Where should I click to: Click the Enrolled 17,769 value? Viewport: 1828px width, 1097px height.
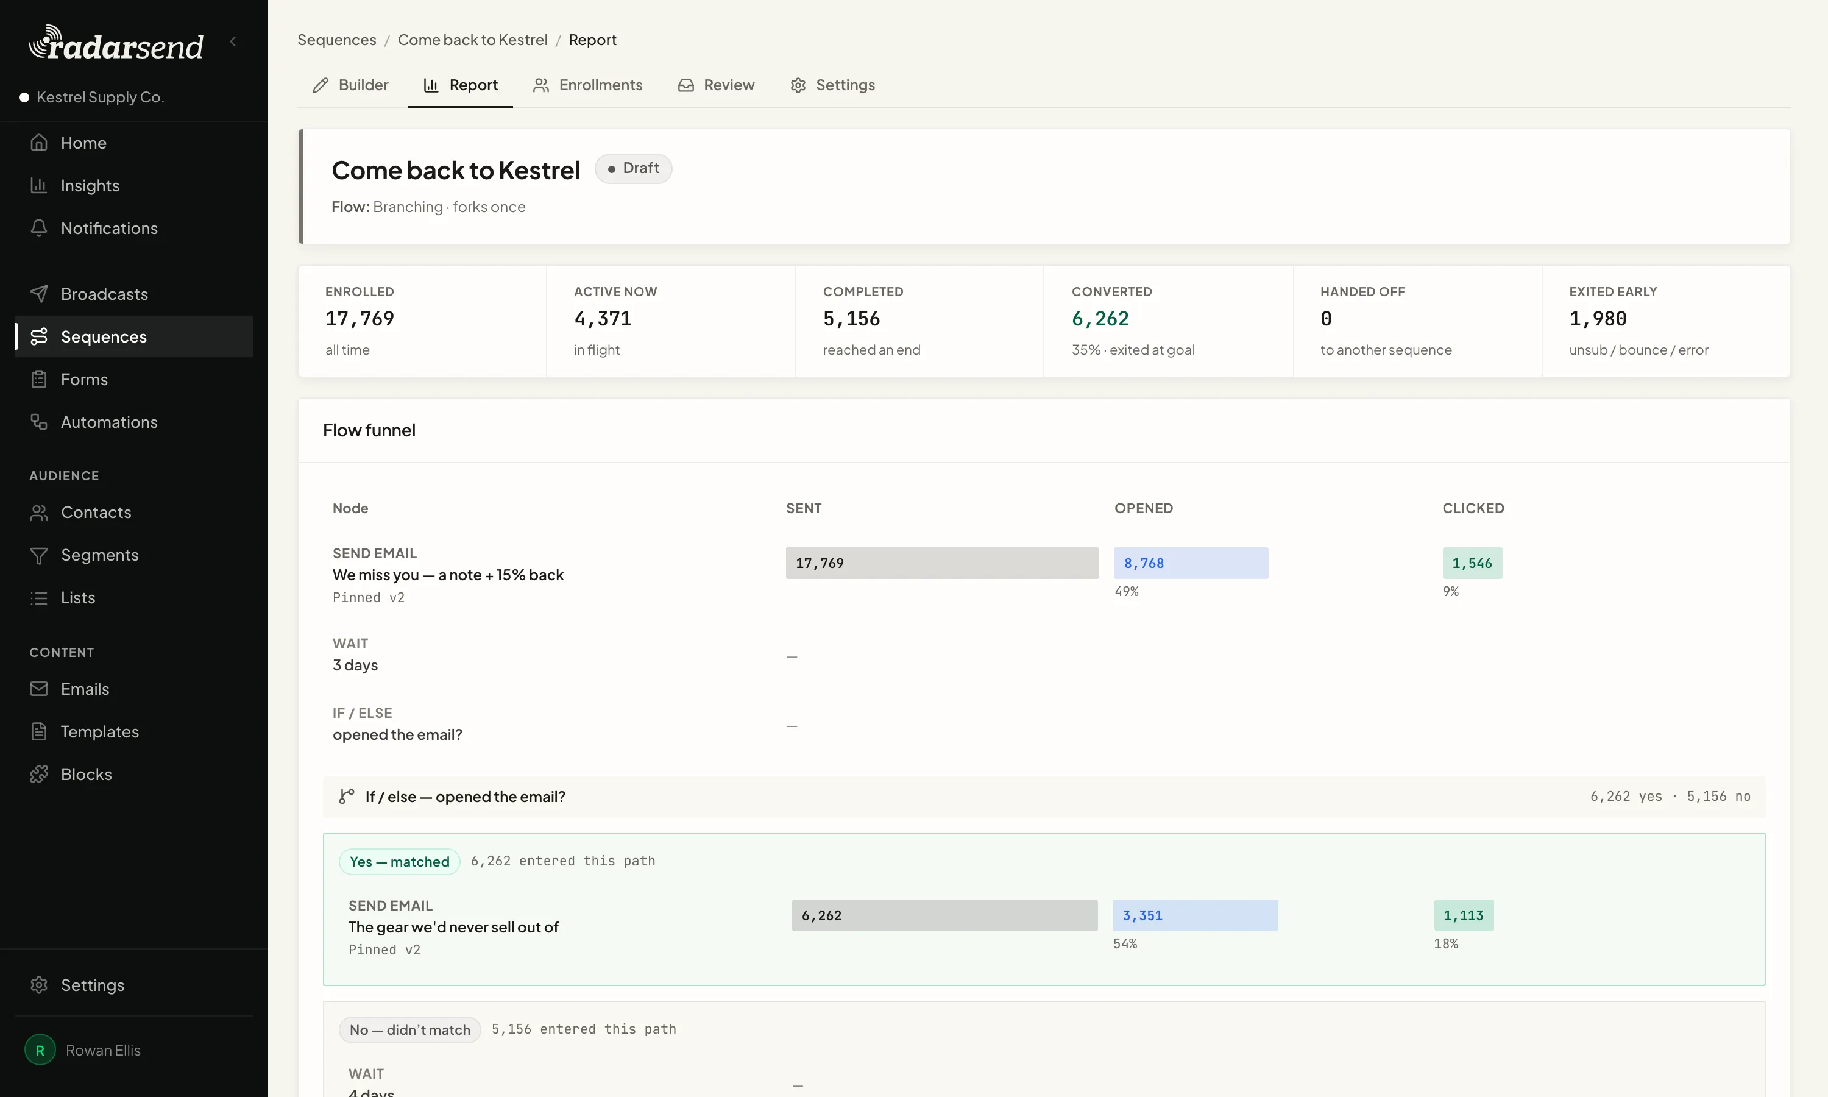tap(360, 319)
